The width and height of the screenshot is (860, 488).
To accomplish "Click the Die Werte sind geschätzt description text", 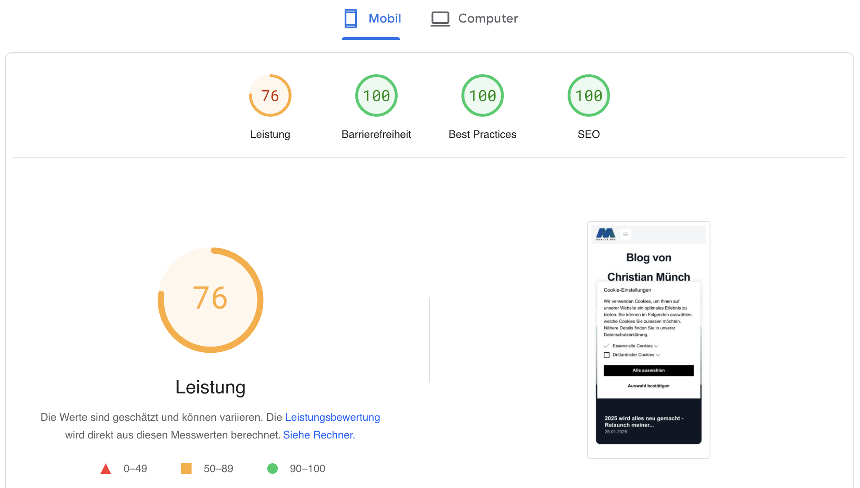I will [x=211, y=426].
